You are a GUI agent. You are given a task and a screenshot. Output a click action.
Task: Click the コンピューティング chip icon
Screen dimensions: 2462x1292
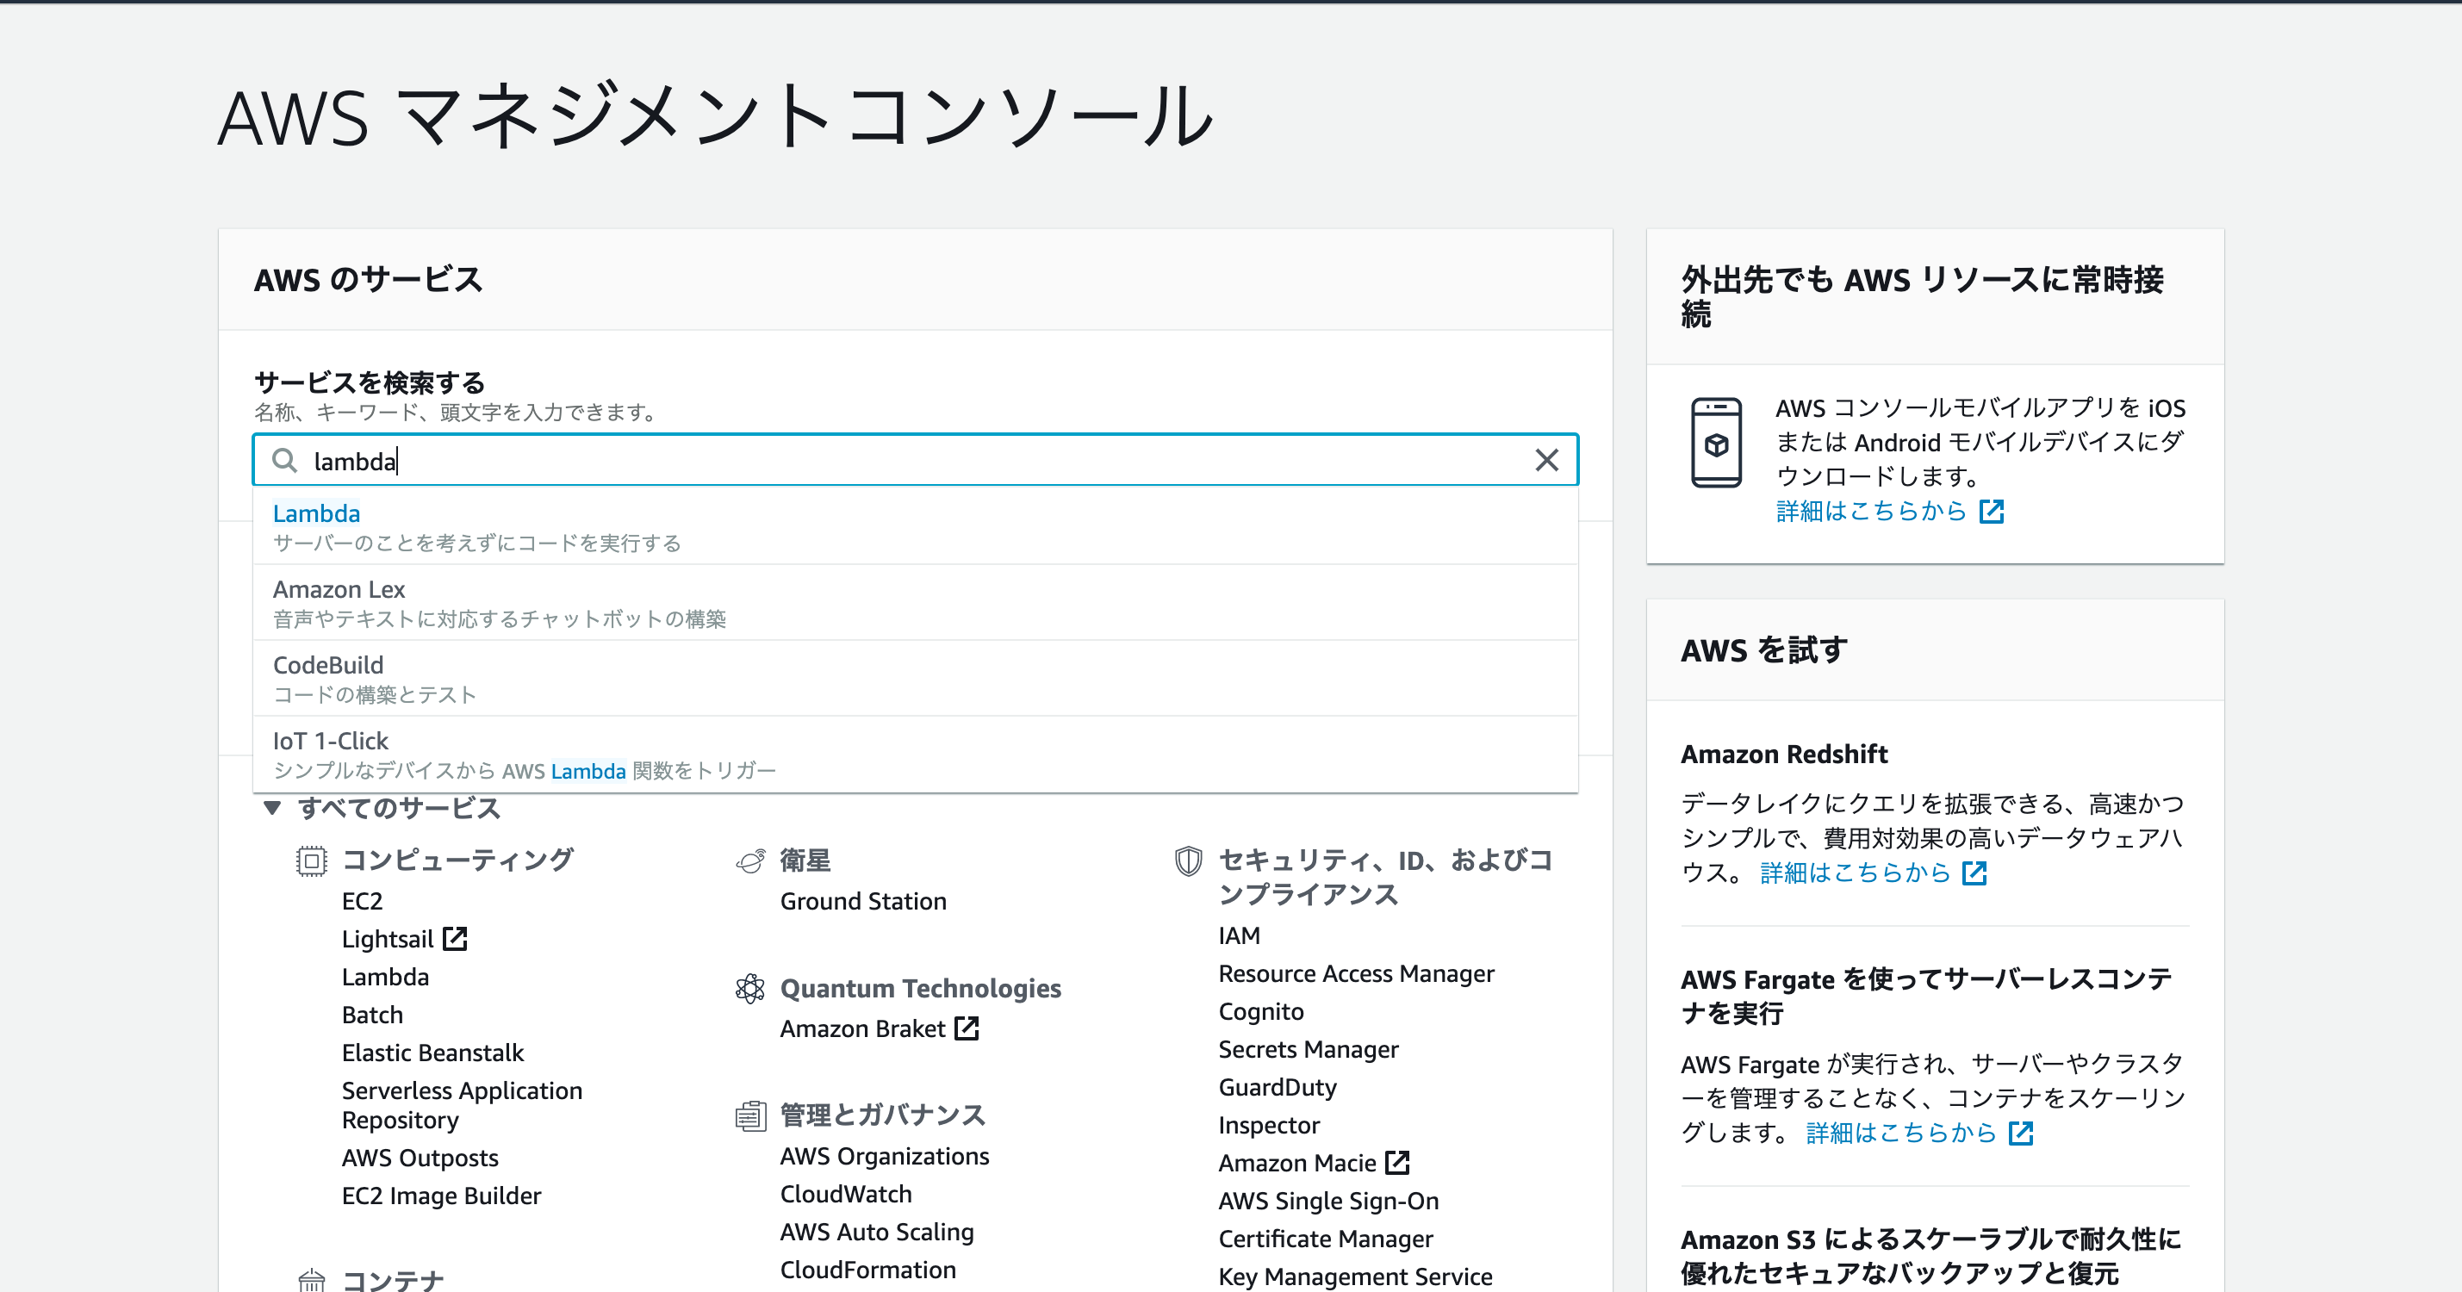pos(311,861)
